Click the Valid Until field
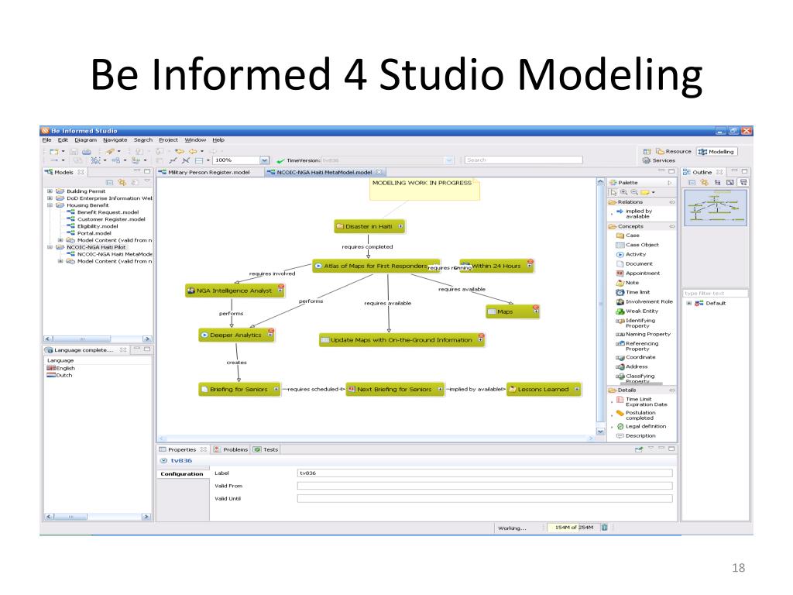 click(485, 498)
